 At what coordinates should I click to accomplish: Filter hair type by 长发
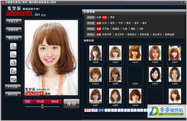(x=104, y=23)
